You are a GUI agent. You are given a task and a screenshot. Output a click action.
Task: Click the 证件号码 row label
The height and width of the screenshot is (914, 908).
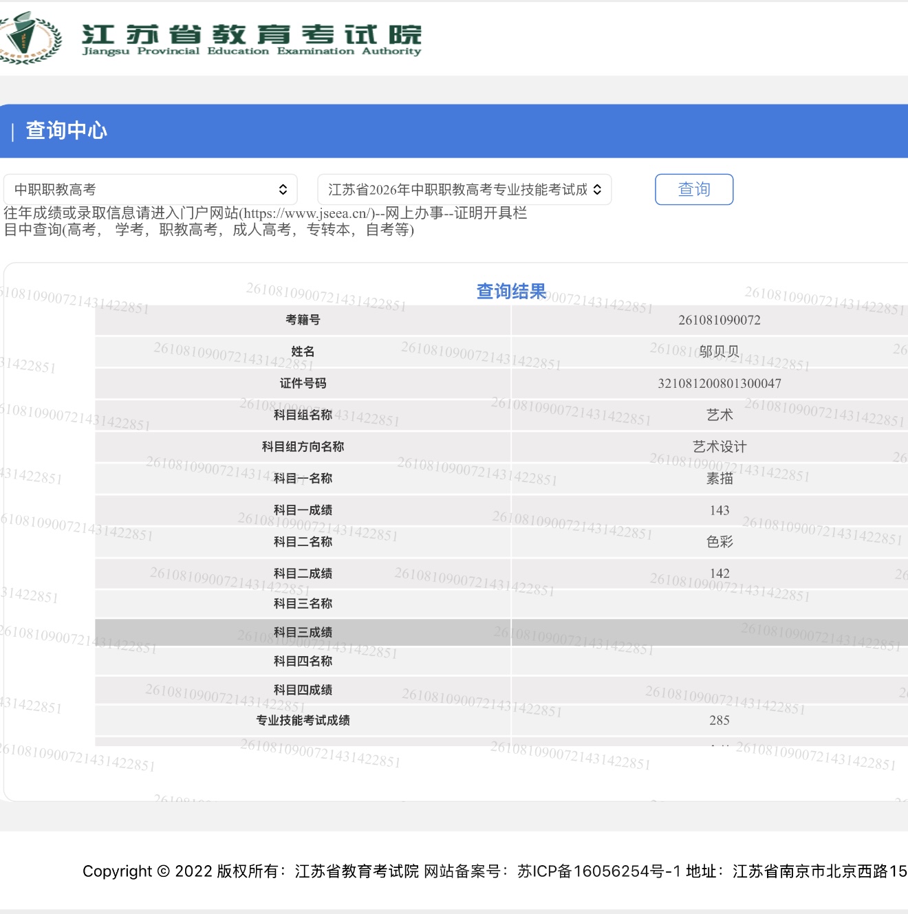(x=303, y=383)
